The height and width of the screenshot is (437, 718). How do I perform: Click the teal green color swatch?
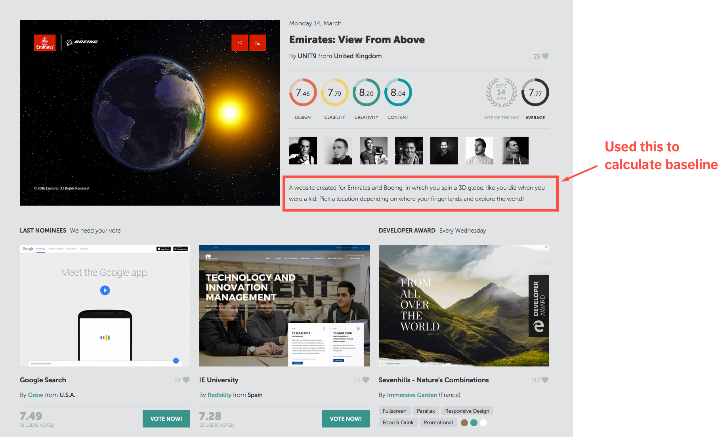tap(474, 423)
